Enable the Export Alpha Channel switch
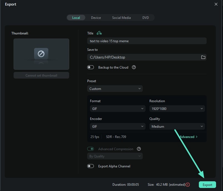The width and height of the screenshot is (223, 191). click(91, 166)
